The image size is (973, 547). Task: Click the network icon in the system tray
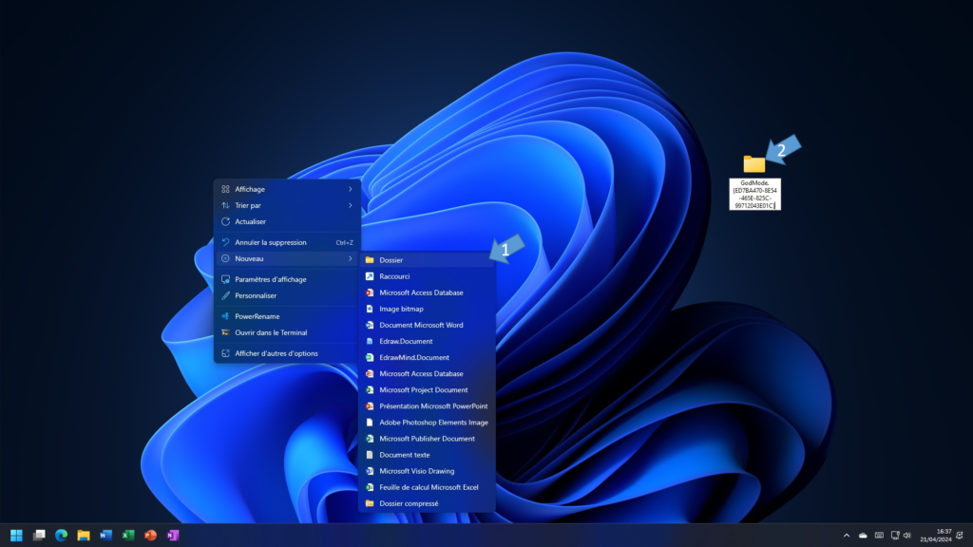[894, 536]
